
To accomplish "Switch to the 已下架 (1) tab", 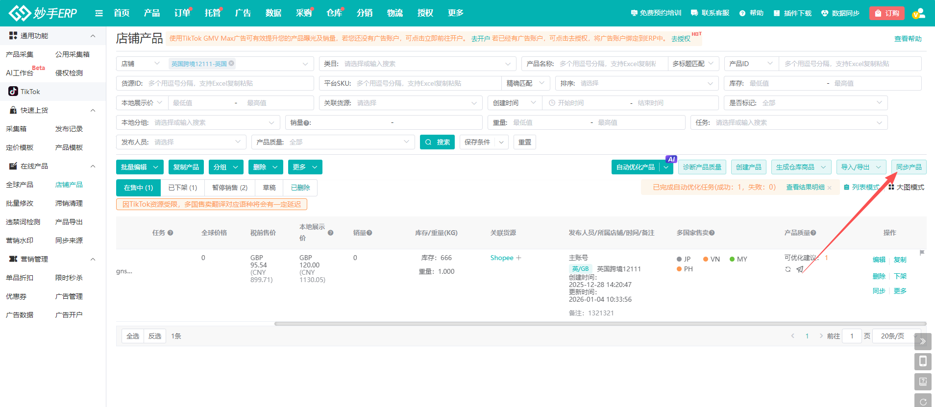I will [182, 188].
